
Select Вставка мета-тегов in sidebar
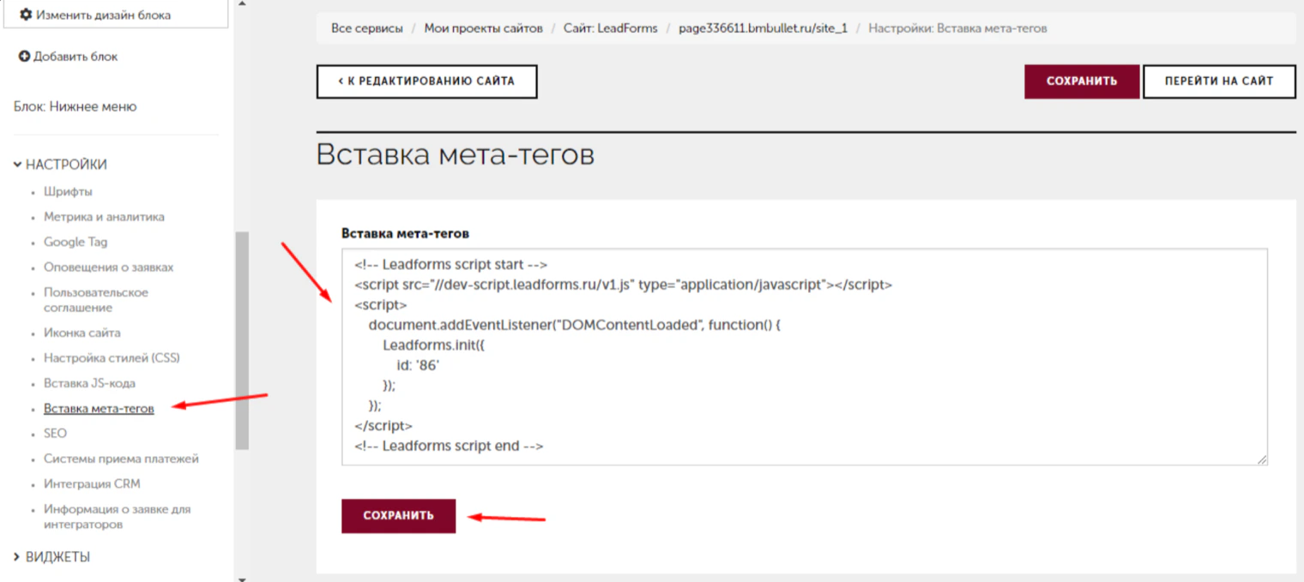[99, 409]
